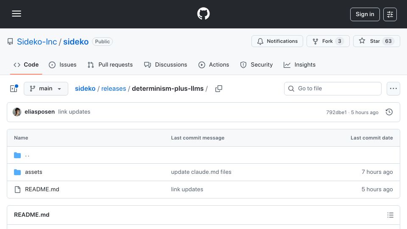Open the assets folder
The height and width of the screenshot is (229, 407).
(x=33, y=172)
